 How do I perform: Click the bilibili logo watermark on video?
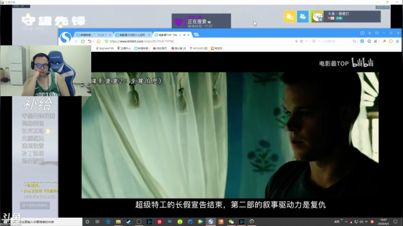point(362,63)
